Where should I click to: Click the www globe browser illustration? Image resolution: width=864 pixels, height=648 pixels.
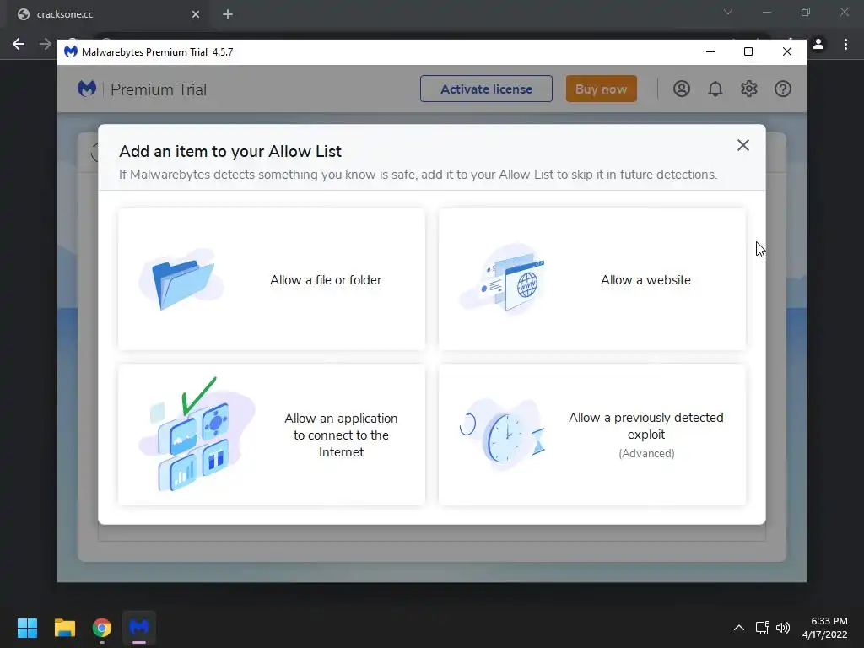(x=503, y=278)
